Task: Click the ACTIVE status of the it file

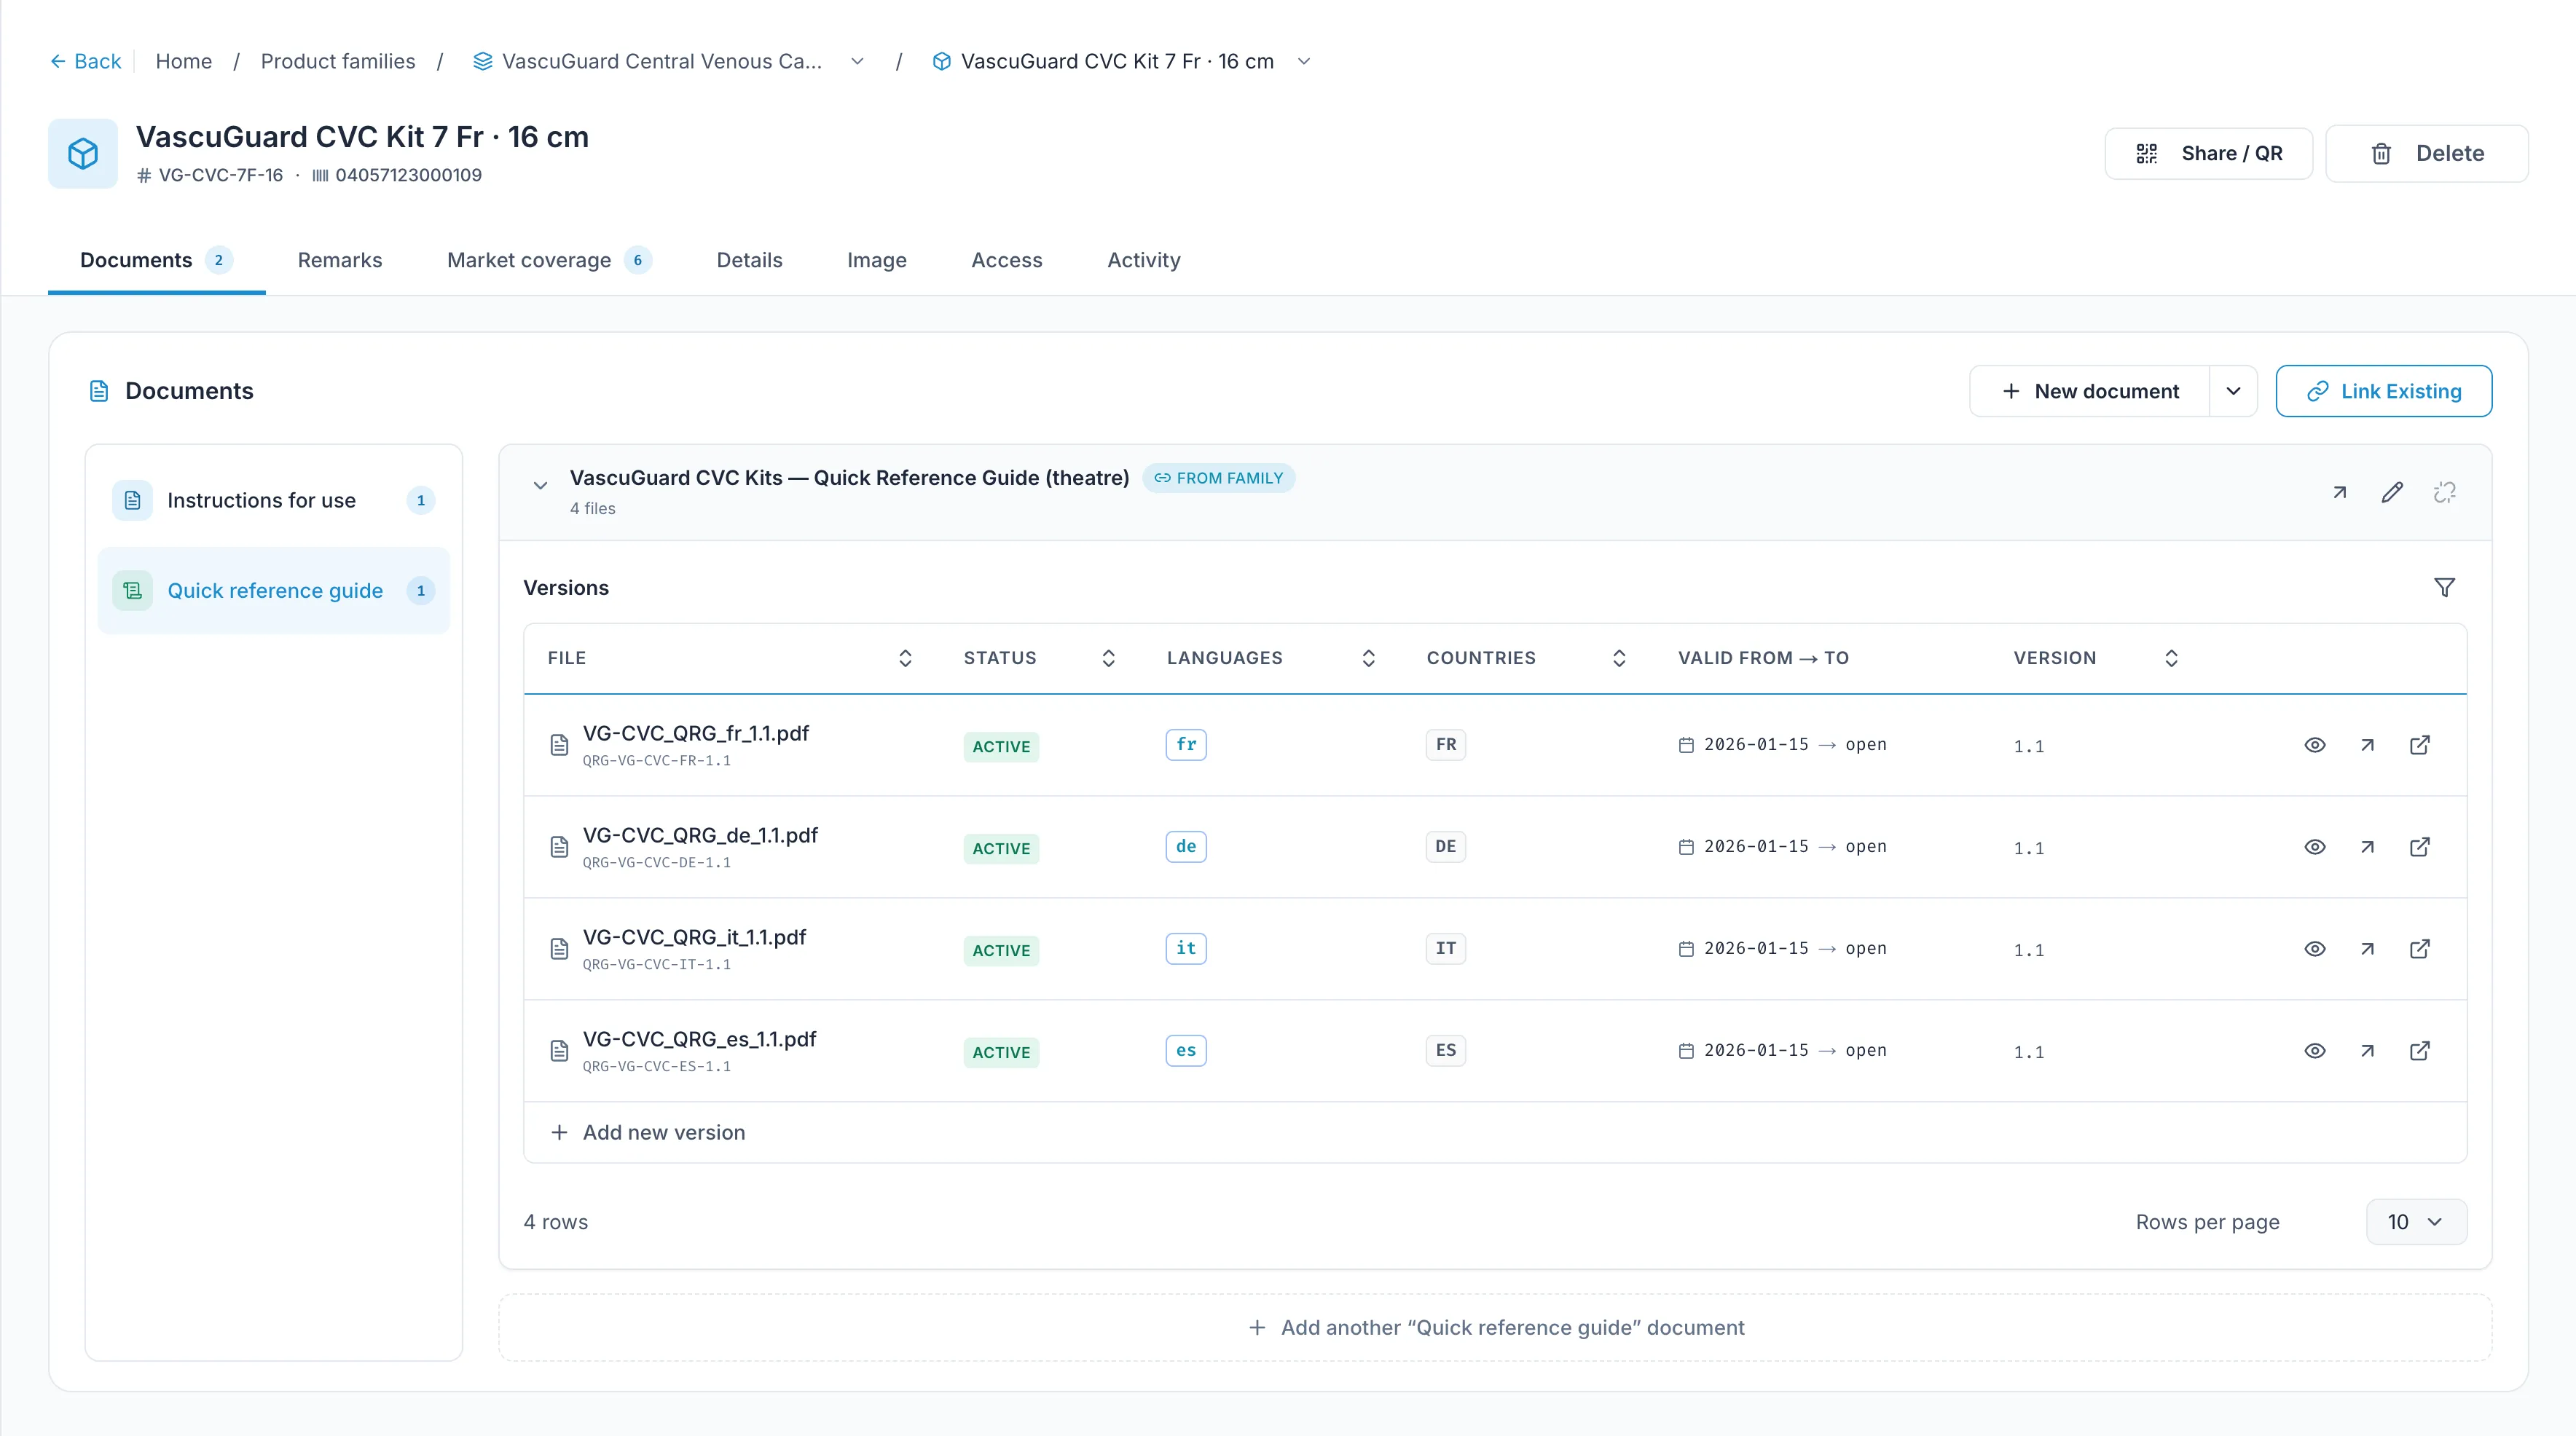Action: (1001, 951)
